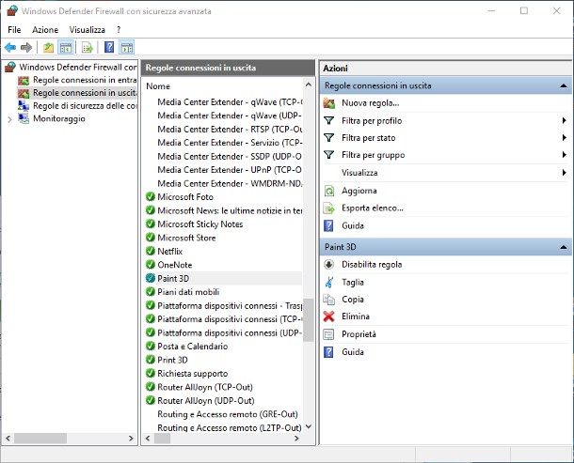This screenshot has height=463, width=574.
Task: Click the Up one level folder icon
Action: (48, 48)
